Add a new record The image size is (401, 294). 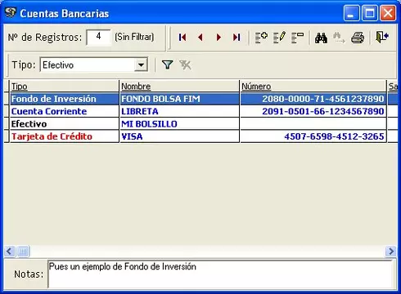261,38
